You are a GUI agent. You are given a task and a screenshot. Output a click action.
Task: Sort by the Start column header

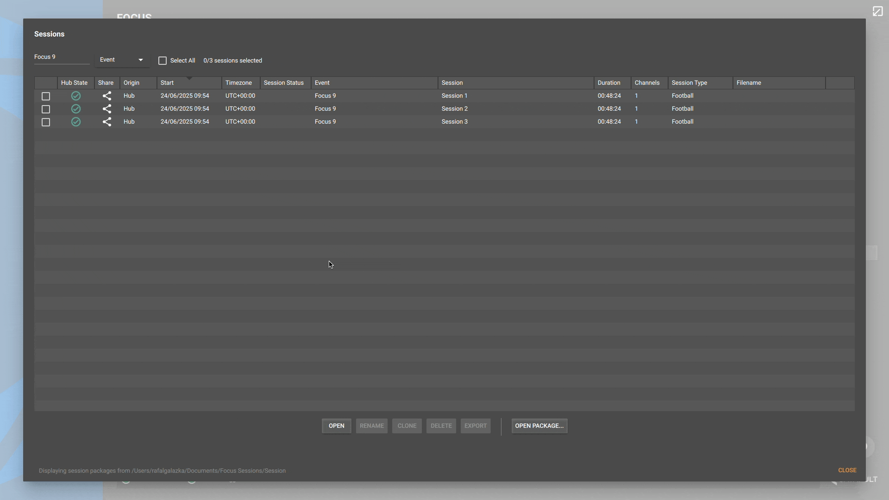pos(189,83)
